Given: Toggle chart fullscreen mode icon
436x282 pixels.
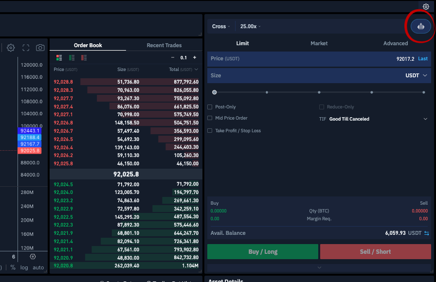Looking at the screenshot, I should tap(26, 48).
